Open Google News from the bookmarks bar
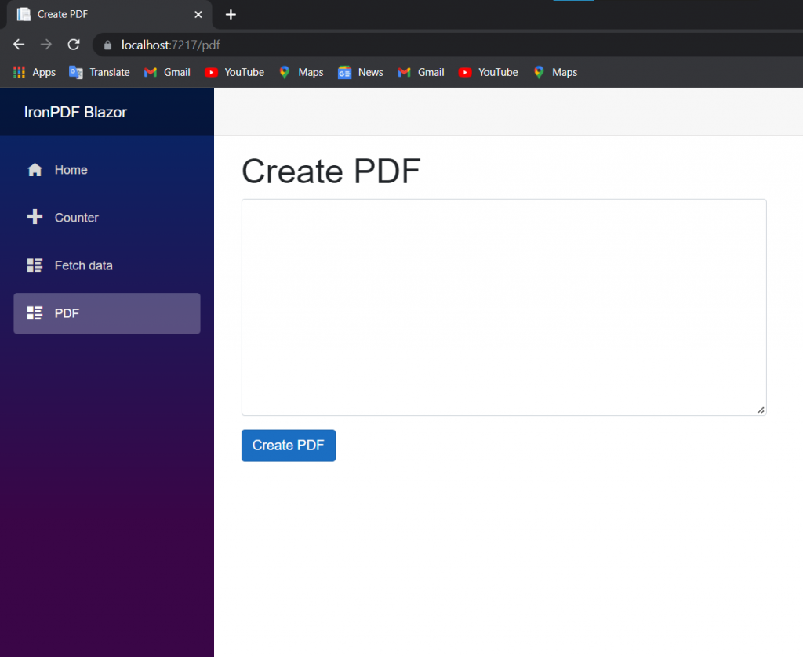 point(343,72)
